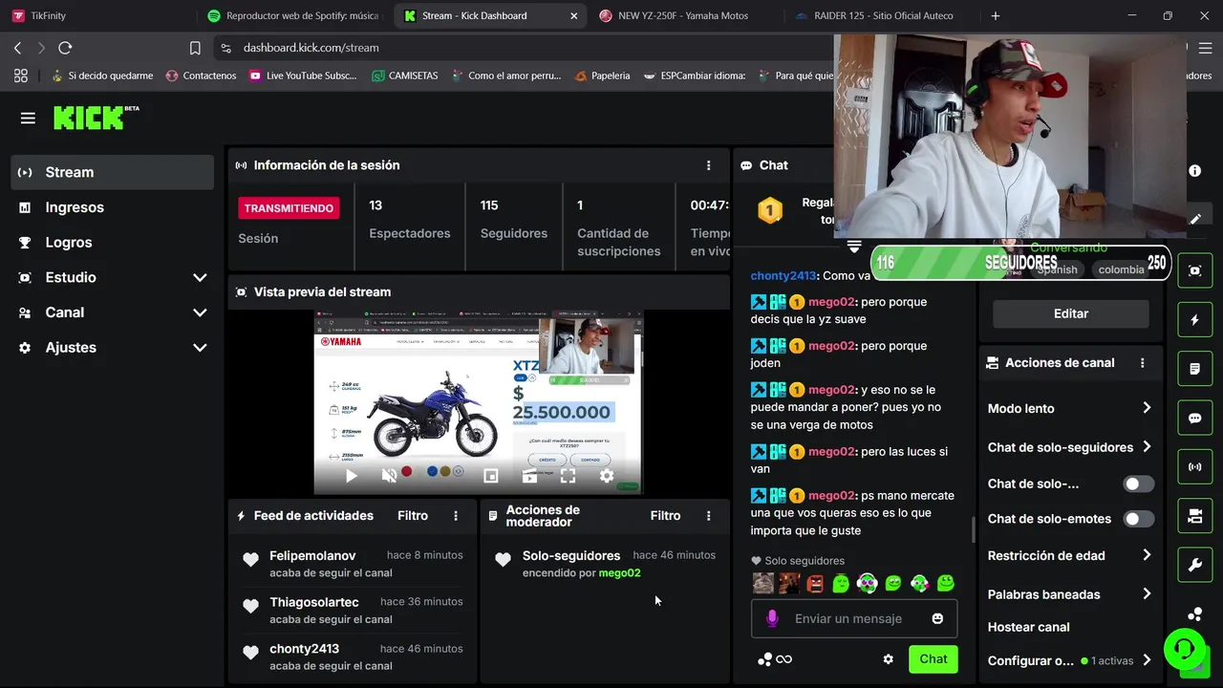The image size is (1223, 688).
Task: Open CAMISETAS bookmark
Action: (x=404, y=75)
